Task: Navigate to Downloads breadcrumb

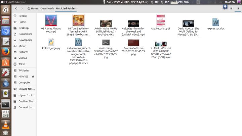Action: click(47, 8)
